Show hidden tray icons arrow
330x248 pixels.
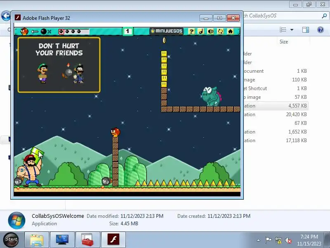pos(259,240)
